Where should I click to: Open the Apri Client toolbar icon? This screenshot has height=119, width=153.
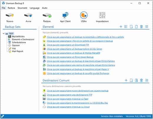click(x=65, y=15)
